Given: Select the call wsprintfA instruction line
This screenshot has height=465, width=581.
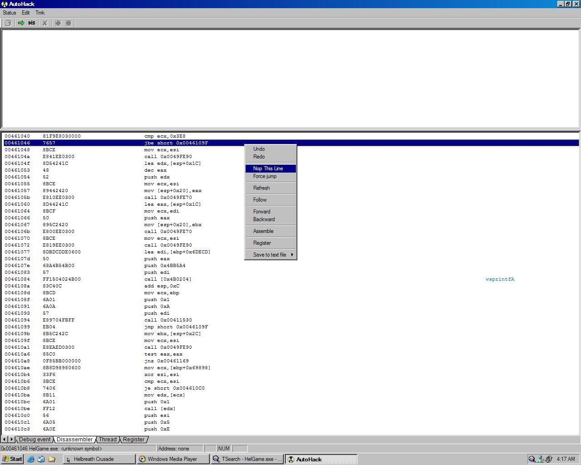Looking at the screenshot, I should tap(167, 279).
